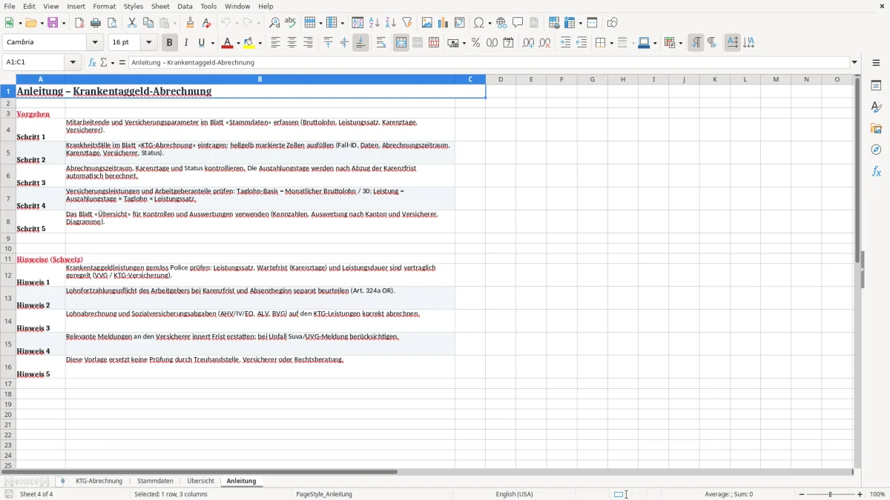Open the Data menu
Screen dimensions: 890x500
click(x=185, y=6)
